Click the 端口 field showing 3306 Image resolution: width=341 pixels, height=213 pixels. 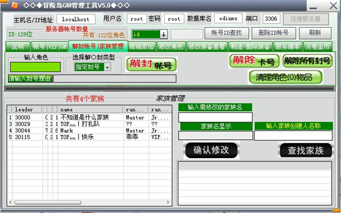click(x=271, y=19)
